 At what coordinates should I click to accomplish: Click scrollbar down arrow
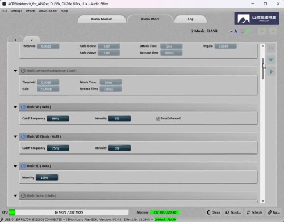pos(262,201)
